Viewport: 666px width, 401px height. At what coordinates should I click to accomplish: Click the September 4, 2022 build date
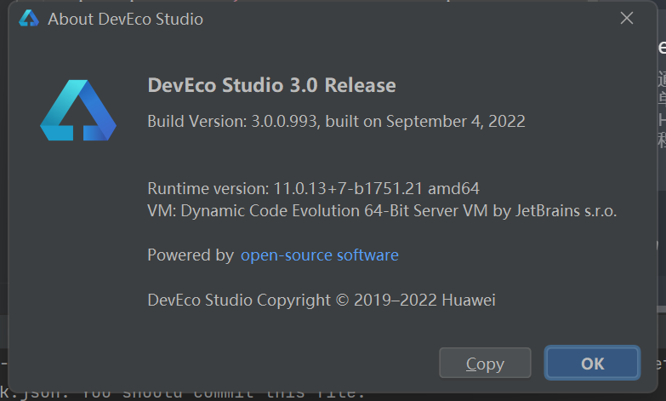[455, 122]
